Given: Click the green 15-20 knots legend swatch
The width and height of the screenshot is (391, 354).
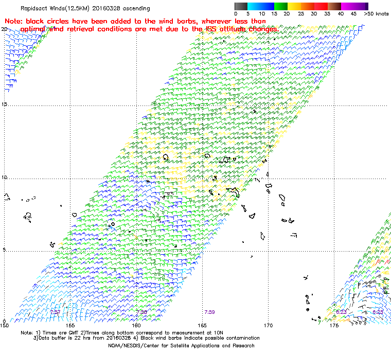Looking at the screenshot, I should (281, 7).
